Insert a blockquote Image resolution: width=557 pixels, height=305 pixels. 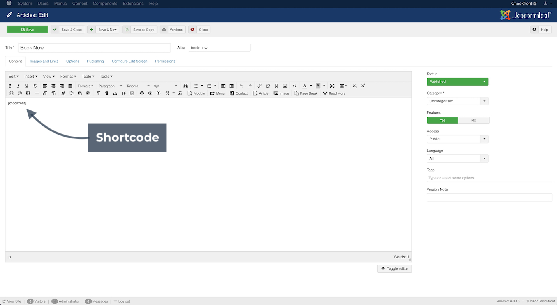tap(123, 93)
